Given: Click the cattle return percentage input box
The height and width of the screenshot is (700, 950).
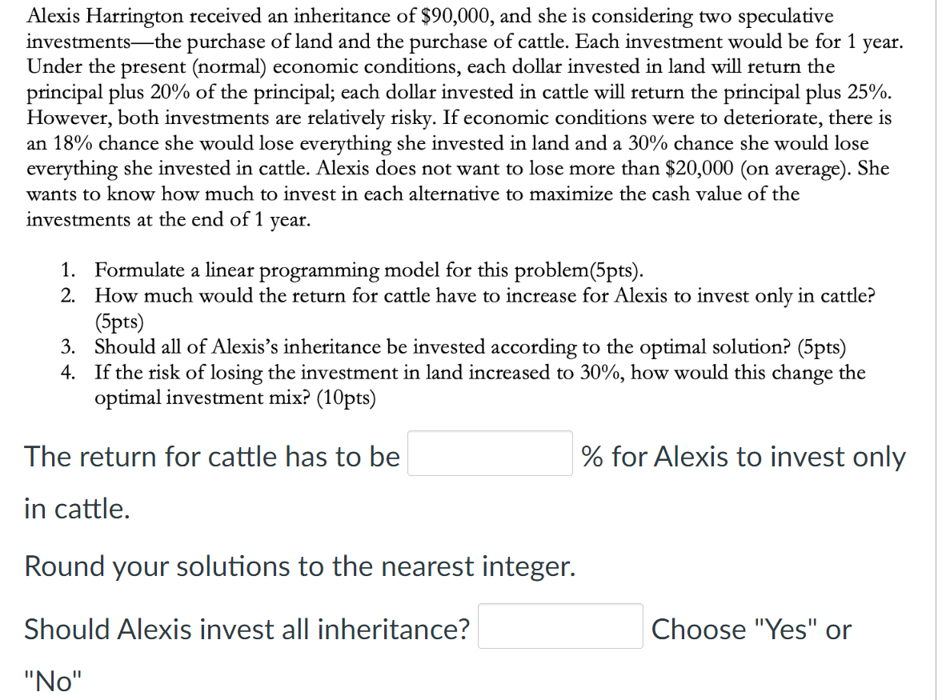Looking at the screenshot, I should tap(490, 454).
